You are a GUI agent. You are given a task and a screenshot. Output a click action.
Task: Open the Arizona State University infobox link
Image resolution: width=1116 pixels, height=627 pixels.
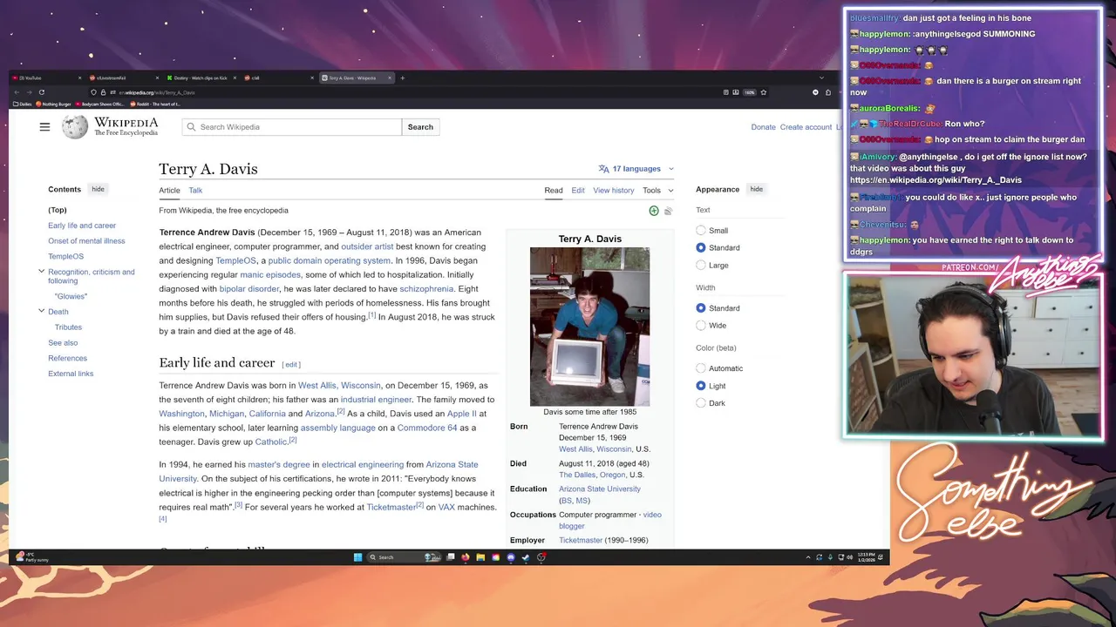click(x=600, y=489)
